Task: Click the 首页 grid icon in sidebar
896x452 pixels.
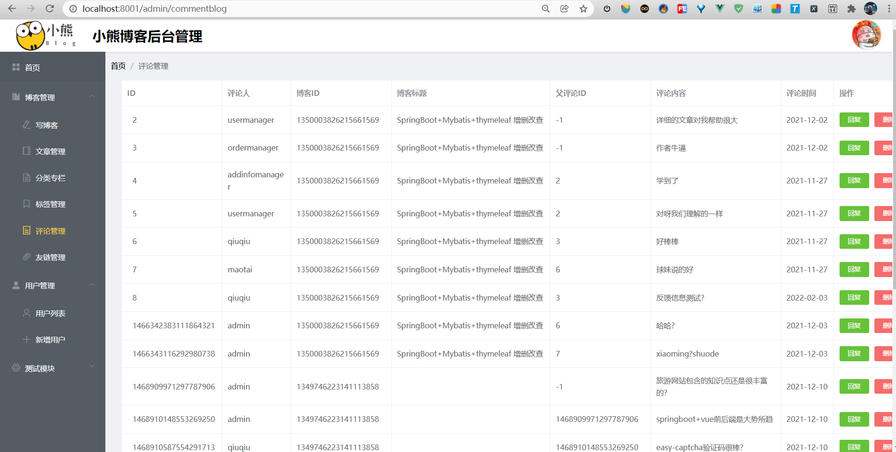Action: pyautogui.click(x=16, y=67)
